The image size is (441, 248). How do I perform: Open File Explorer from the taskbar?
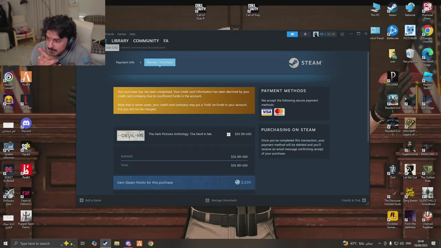click(117, 244)
